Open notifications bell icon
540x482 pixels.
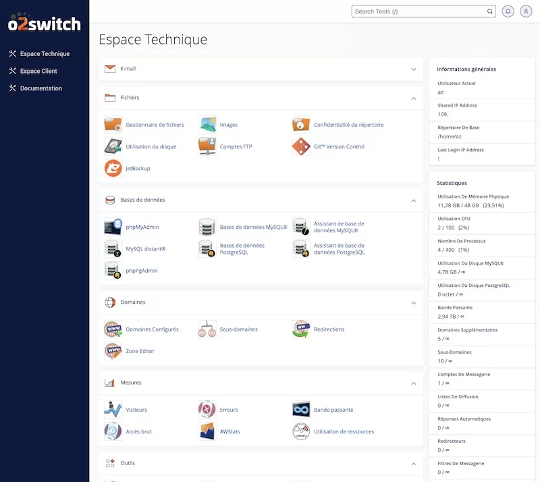pyautogui.click(x=508, y=11)
